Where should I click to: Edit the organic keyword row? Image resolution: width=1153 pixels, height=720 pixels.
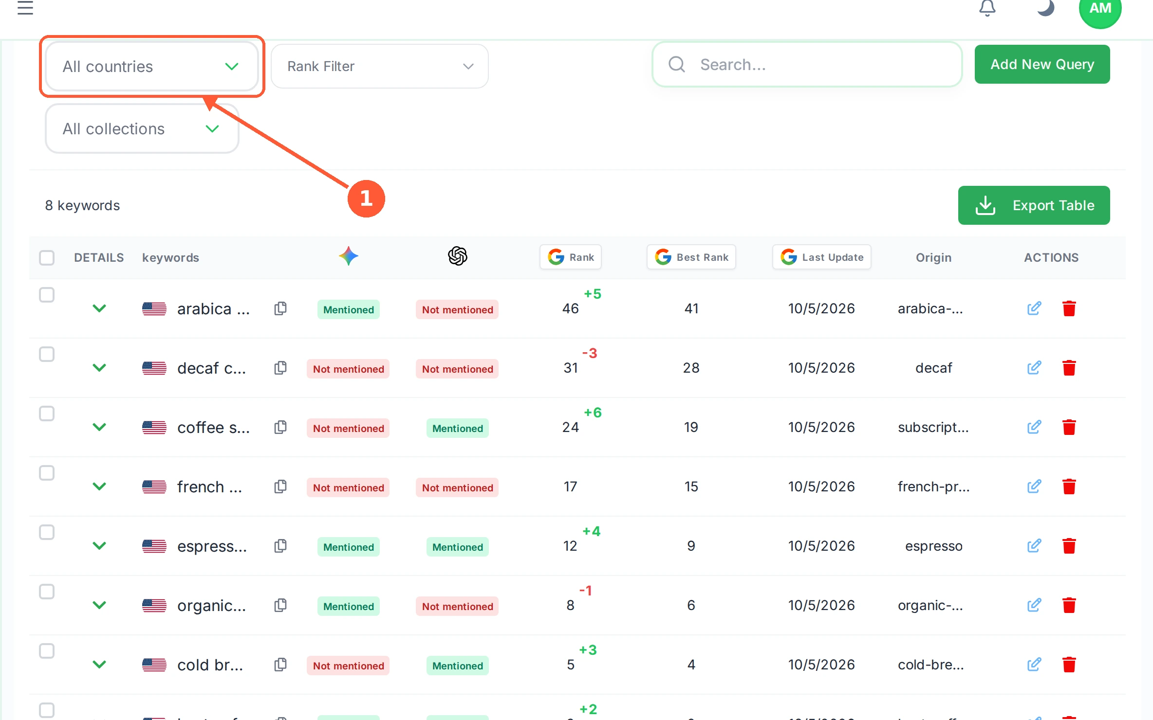click(1034, 605)
